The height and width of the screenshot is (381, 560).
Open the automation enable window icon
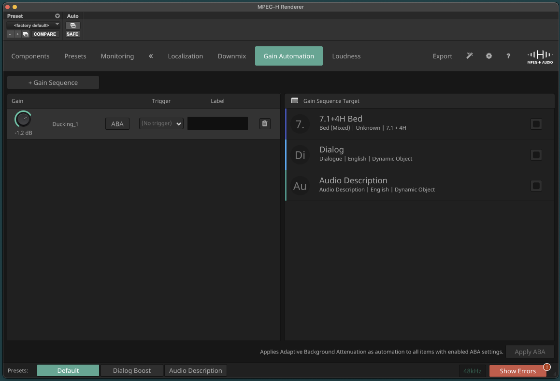tap(73, 25)
